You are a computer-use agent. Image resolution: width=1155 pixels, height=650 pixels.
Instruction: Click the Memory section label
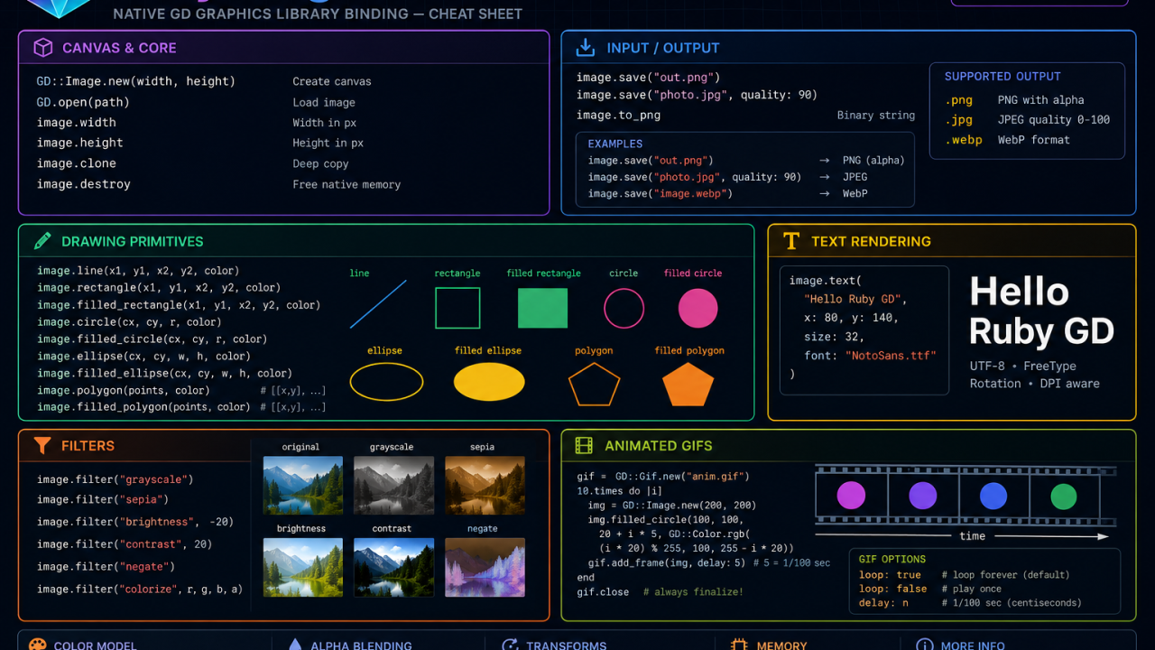tap(781, 645)
